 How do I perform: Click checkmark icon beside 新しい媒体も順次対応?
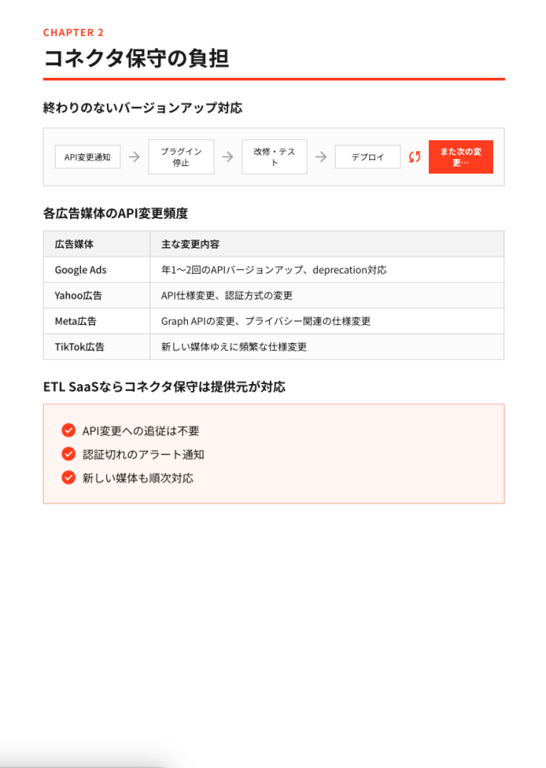pyautogui.click(x=68, y=477)
